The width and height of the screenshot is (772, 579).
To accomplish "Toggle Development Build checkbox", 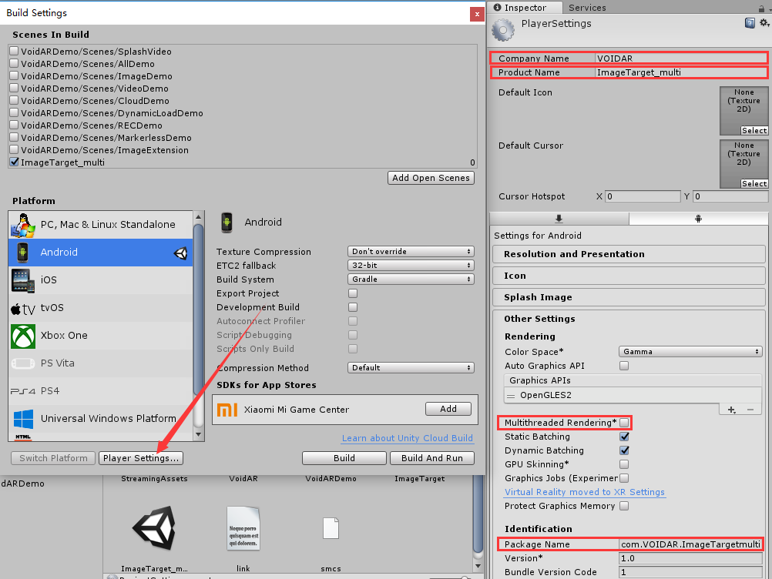I will (x=353, y=307).
